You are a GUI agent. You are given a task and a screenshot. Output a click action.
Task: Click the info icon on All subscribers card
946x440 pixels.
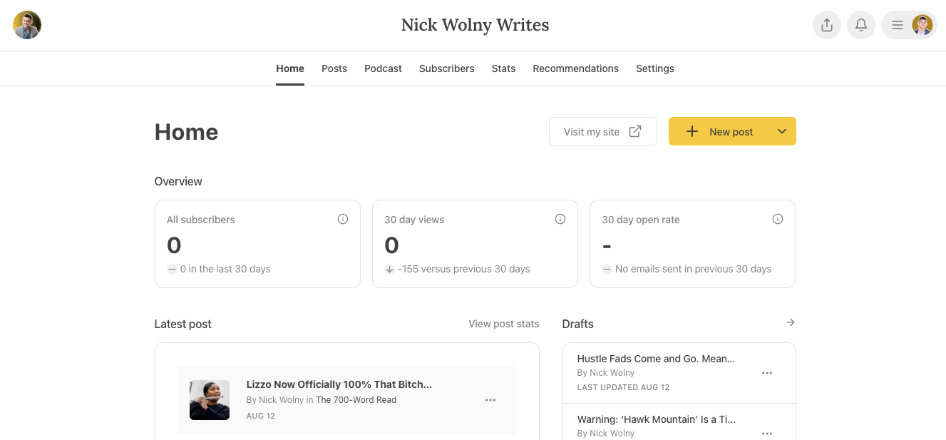pyautogui.click(x=343, y=219)
